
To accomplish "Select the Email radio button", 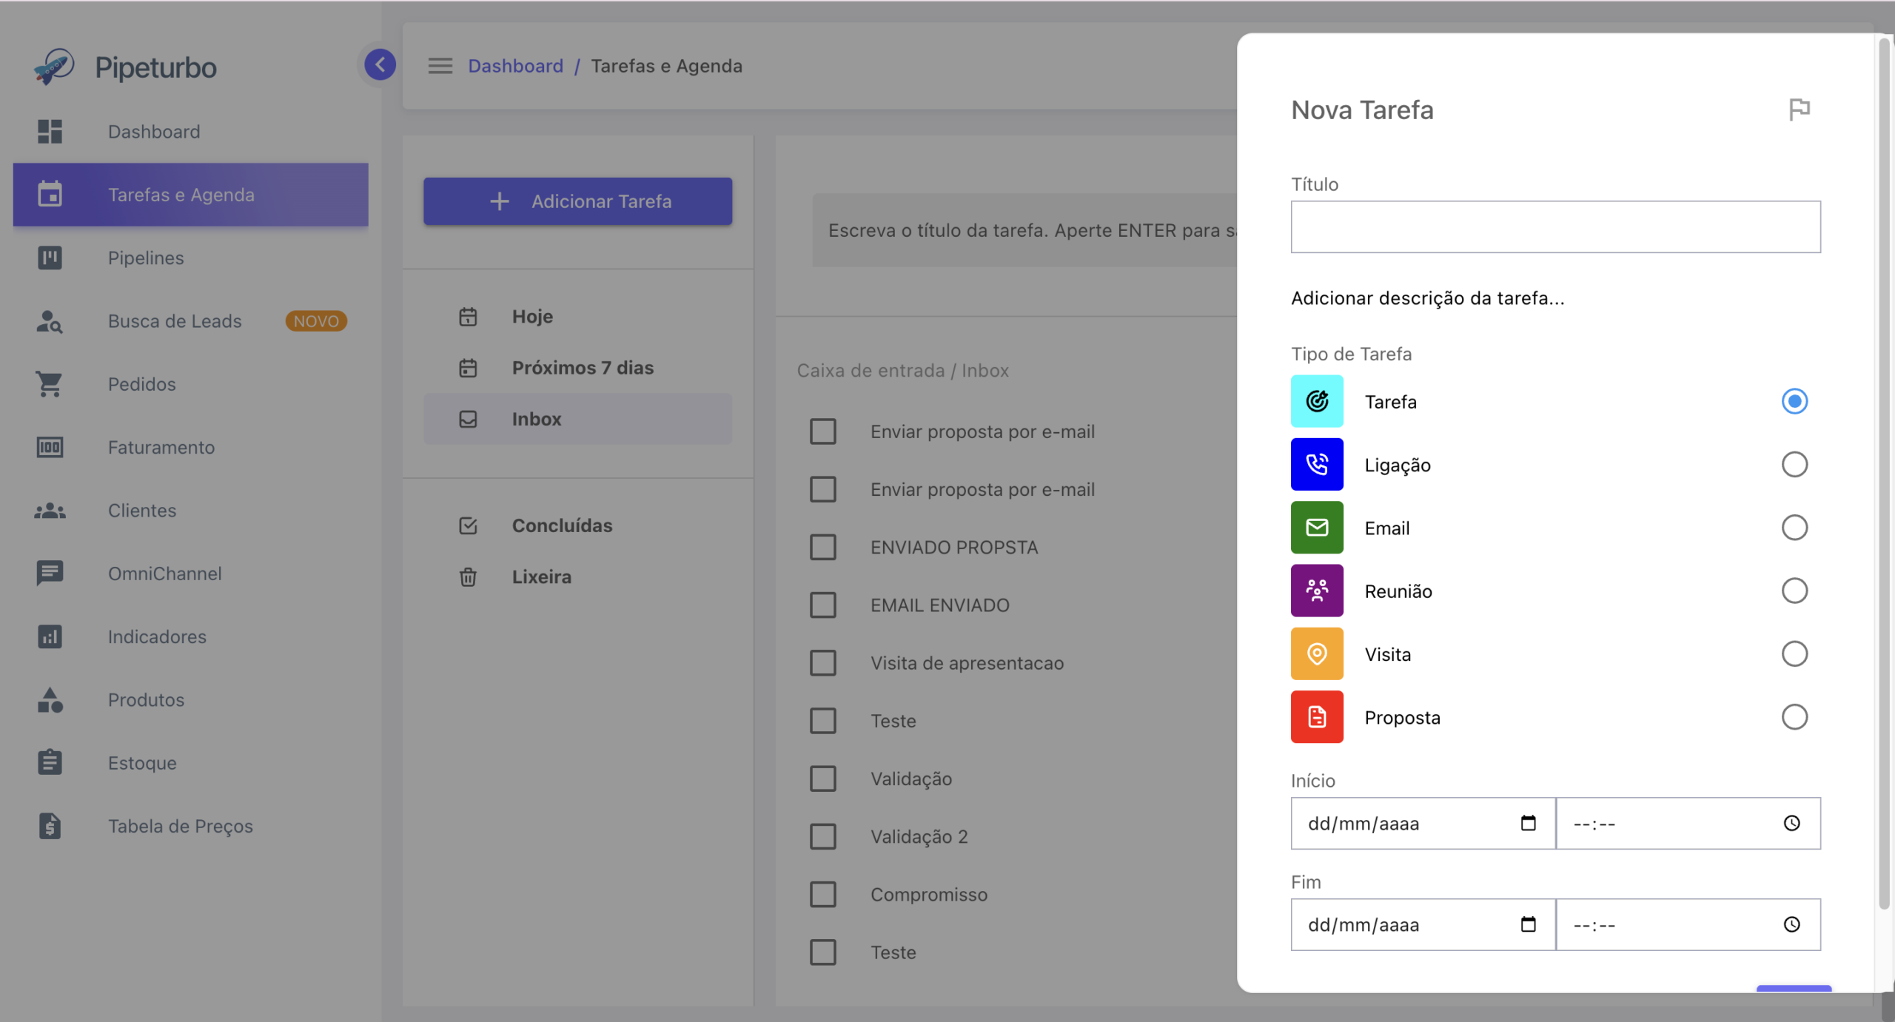I will click(x=1794, y=528).
